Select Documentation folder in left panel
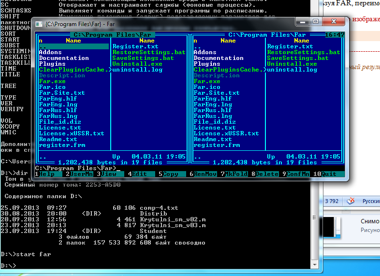The width and height of the screenshot is (380, 276). click(x=64, y=58)
